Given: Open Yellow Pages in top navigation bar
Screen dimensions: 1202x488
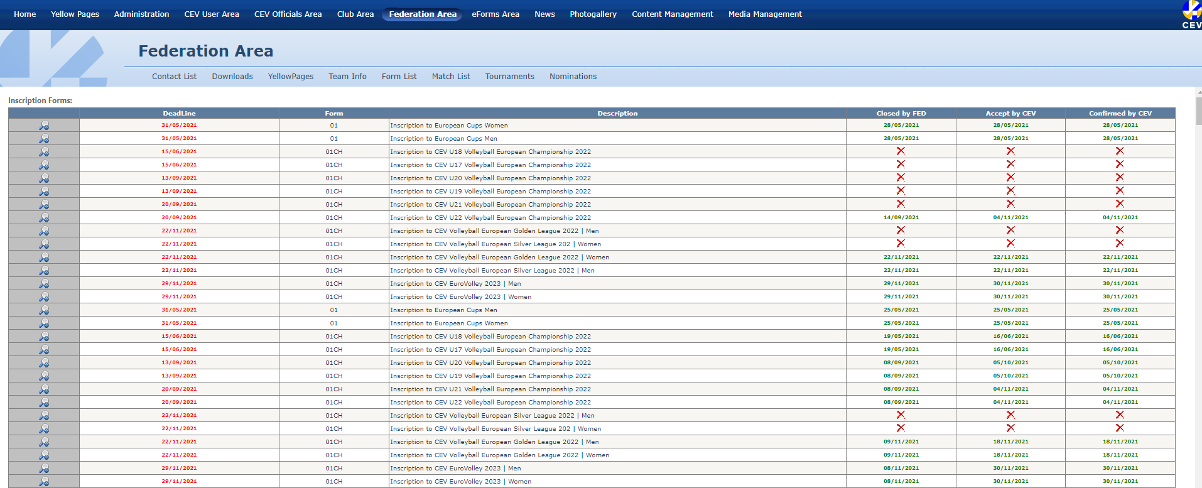Looking at the screenshot, I should coord(75,14).
